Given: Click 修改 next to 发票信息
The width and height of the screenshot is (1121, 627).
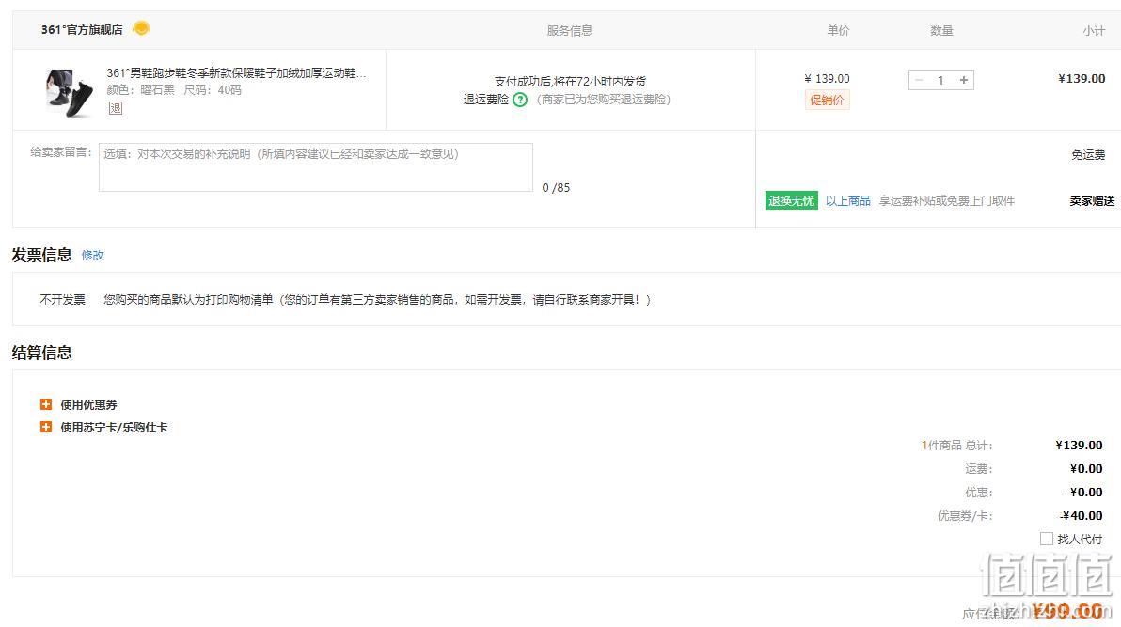Looking at the screenshot, I should coord(93,256).
